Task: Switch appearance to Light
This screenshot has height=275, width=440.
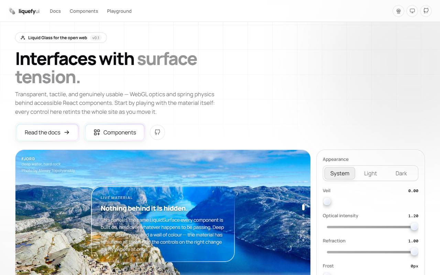Action: [371, 173]
